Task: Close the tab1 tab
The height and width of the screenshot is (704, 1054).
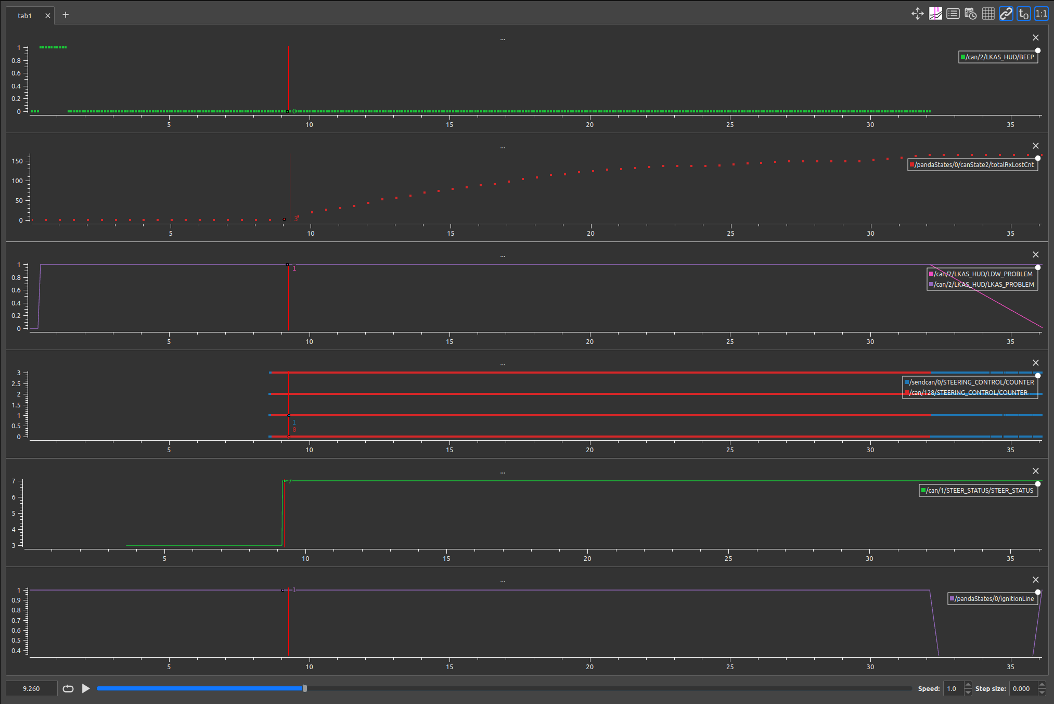Action: coord(48,16)
